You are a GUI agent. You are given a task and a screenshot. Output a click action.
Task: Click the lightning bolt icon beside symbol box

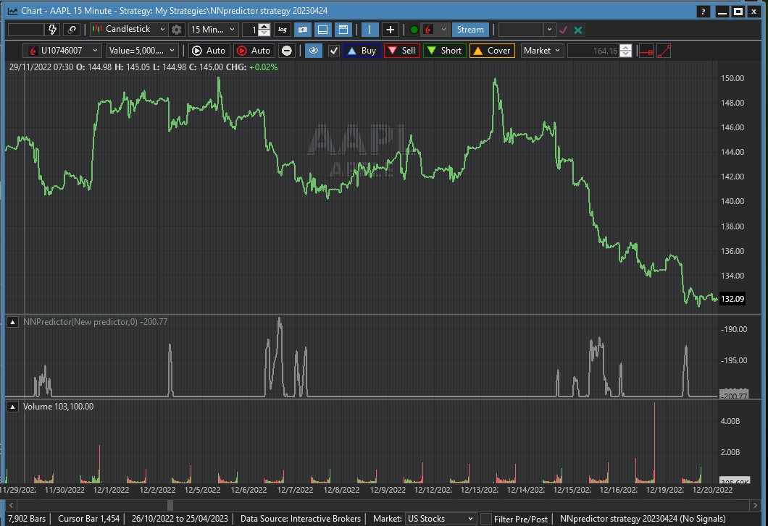point(52,30)
